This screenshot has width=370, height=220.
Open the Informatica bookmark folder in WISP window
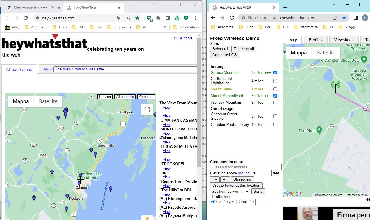click(x=306, y=27)
